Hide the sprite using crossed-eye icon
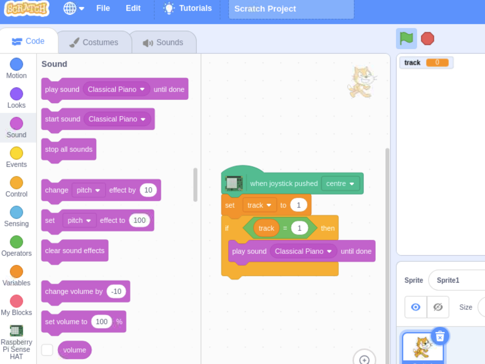This screenshot has width=485, height=364. [x=438, y=307]
